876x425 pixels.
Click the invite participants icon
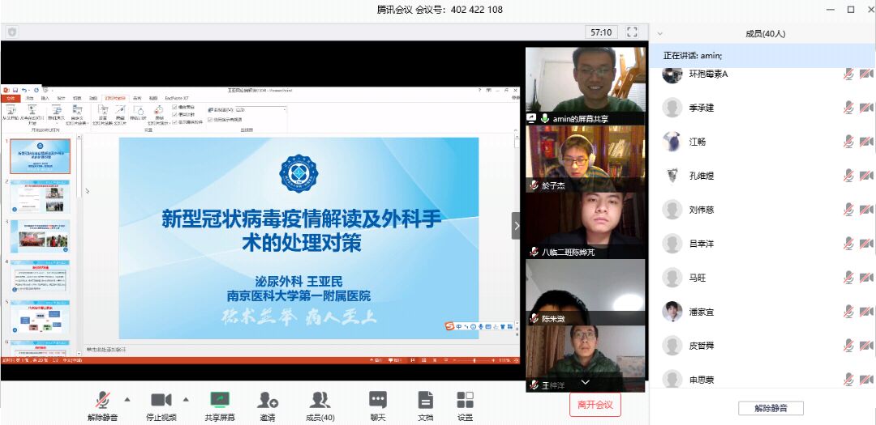[268, 400]
